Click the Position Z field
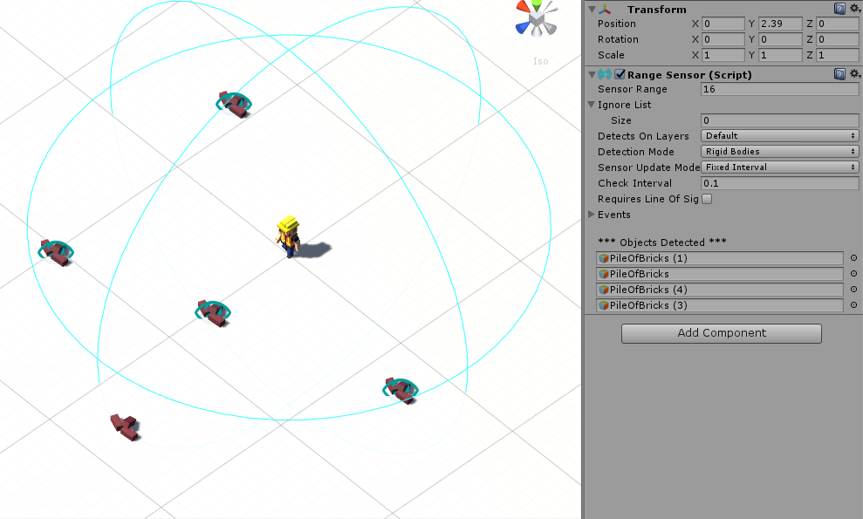Screen dimensions: 863x519 (837, 24)
